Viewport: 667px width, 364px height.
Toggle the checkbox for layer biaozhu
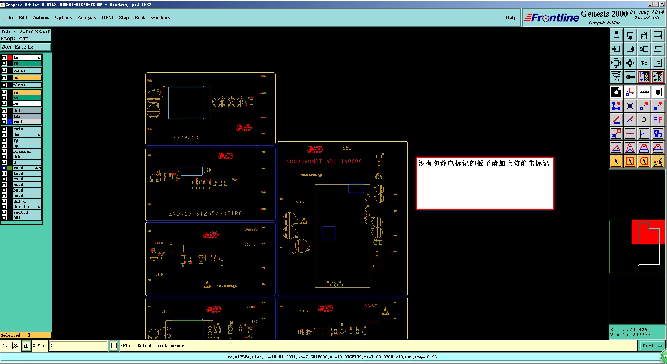tap(4, 151)
